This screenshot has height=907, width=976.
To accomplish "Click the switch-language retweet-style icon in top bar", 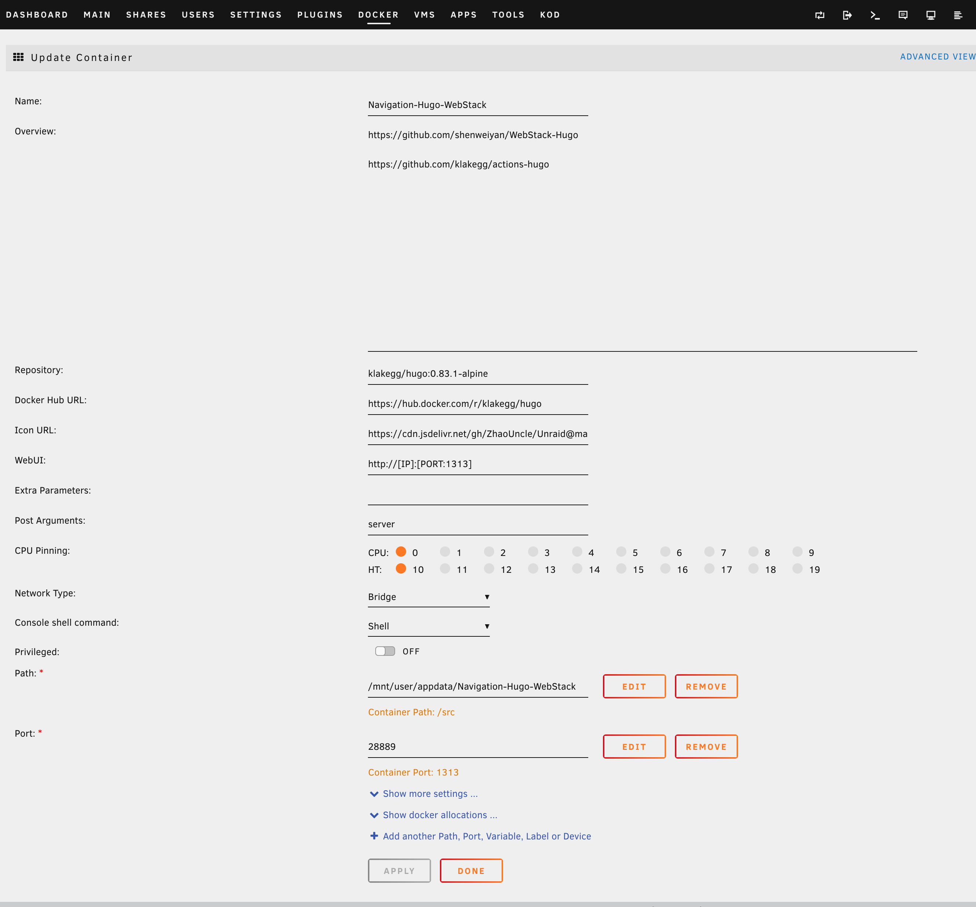I will (x=820, y=15).
